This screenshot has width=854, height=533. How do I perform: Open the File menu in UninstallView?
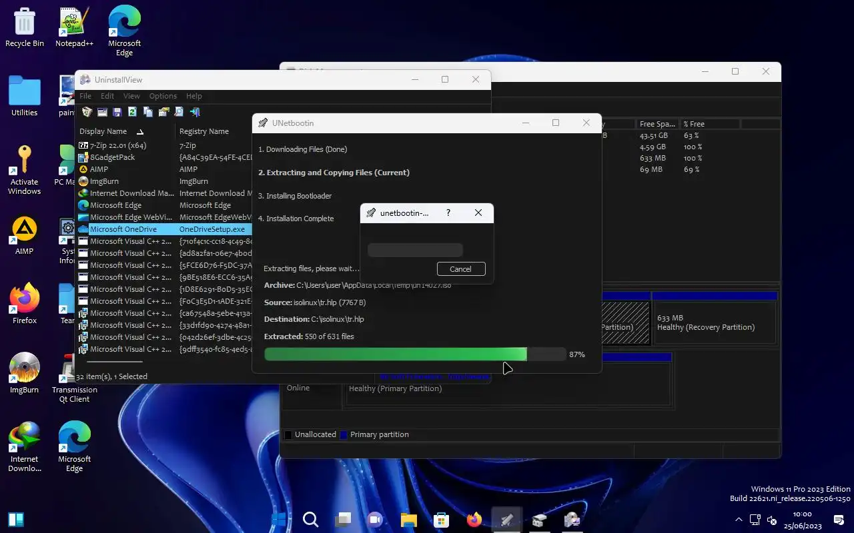[x=85, y=96]
